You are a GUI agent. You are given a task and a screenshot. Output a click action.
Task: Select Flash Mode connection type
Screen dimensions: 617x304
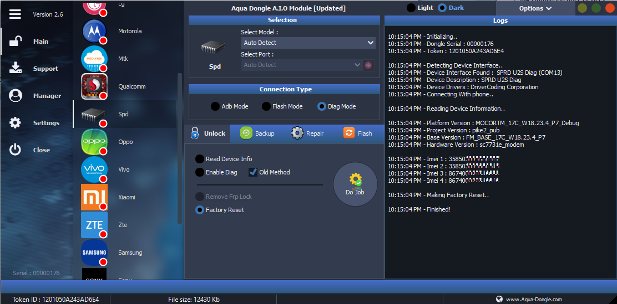tap(282, 106)
